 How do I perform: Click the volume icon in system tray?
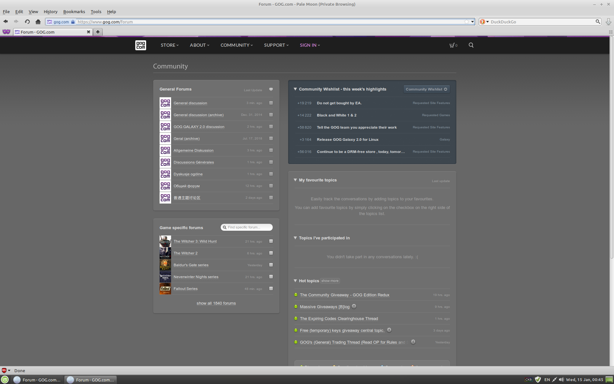coord(561,380)
